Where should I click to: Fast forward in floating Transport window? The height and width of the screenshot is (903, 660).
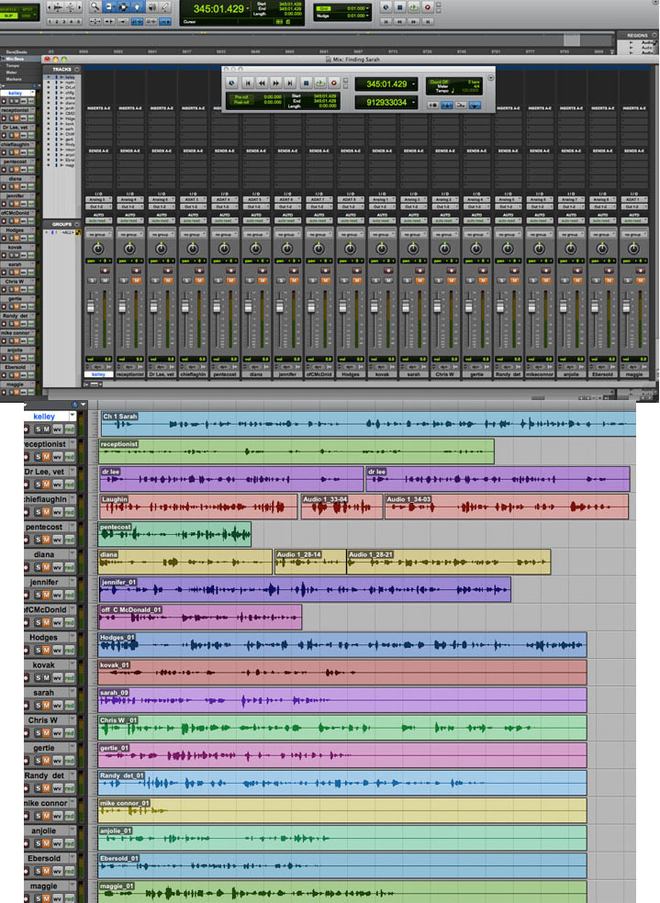[275, 84]
